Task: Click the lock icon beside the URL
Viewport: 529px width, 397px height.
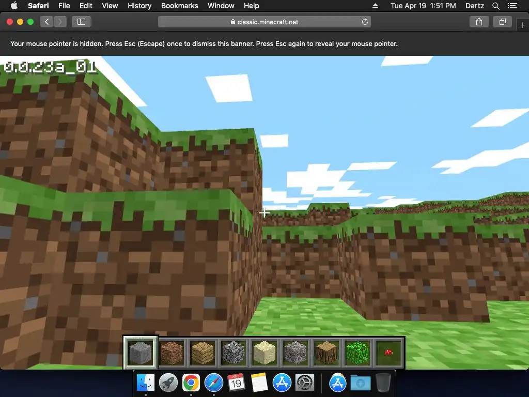Action: pyautogui.click(x=233, y=22)
